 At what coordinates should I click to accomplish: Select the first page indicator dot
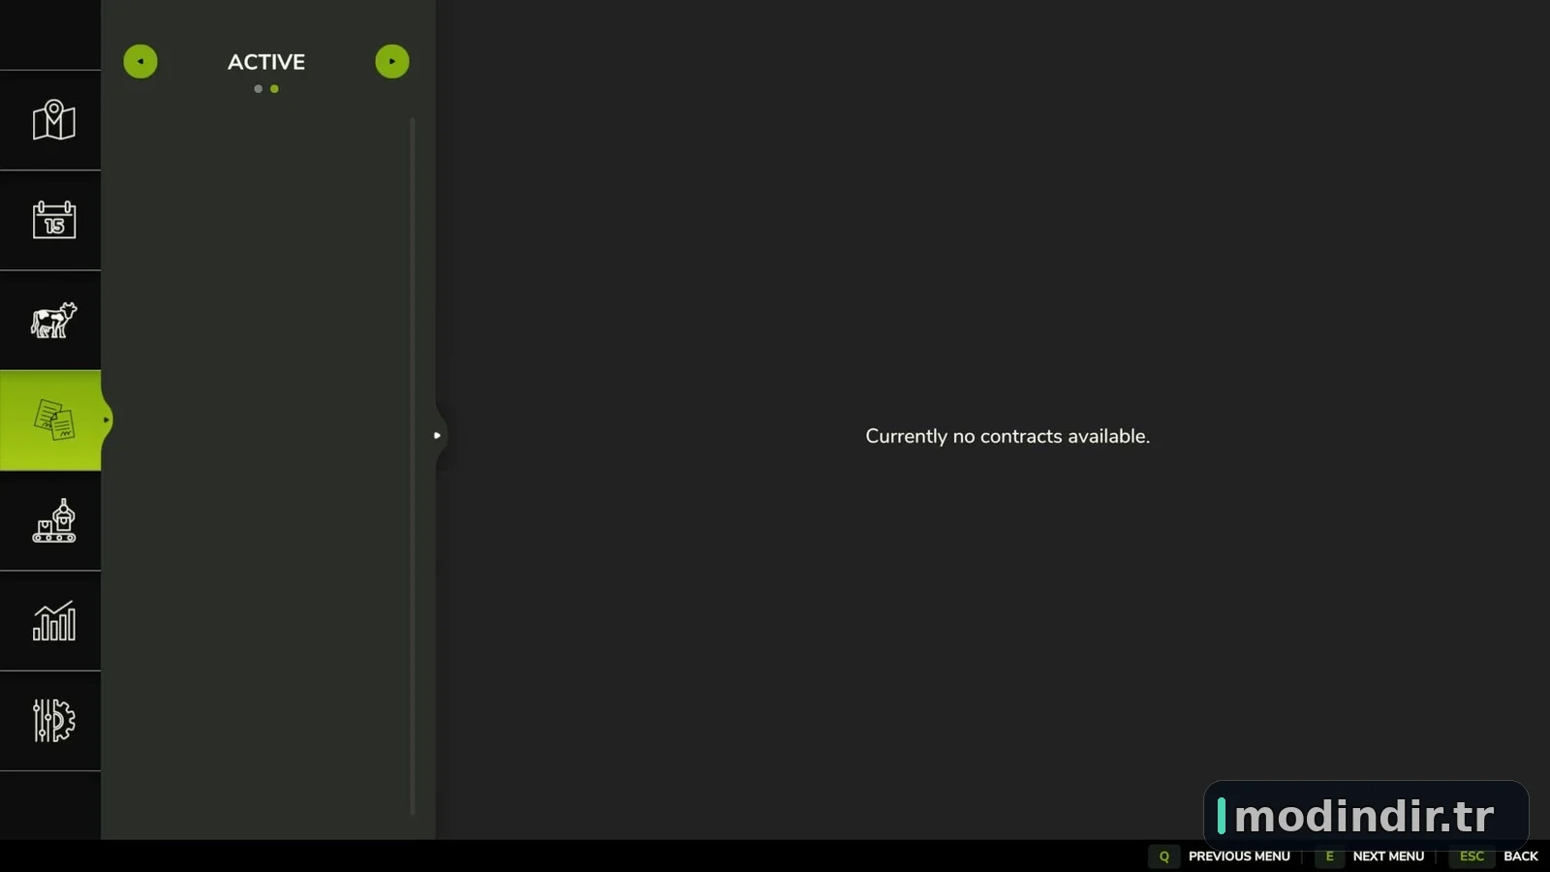pyautogui.click(x=258, y=89)
